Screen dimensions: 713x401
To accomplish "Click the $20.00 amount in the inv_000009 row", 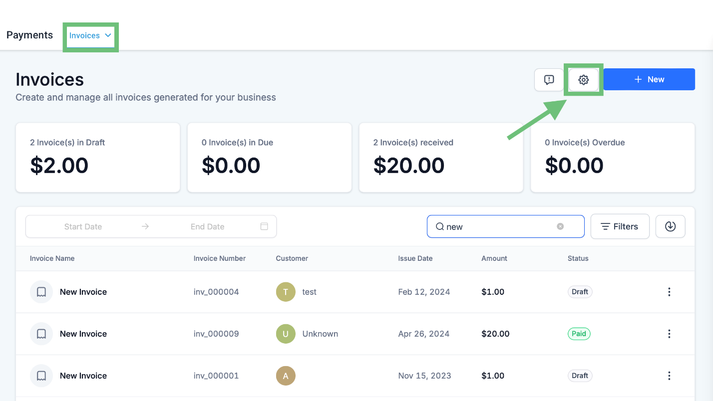I will tap(495, 334).
